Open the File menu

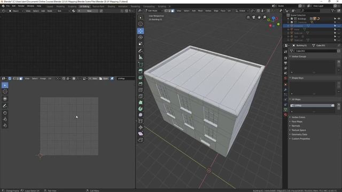[8, 6]
